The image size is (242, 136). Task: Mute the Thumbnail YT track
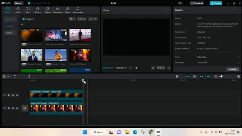coord(17,95)
